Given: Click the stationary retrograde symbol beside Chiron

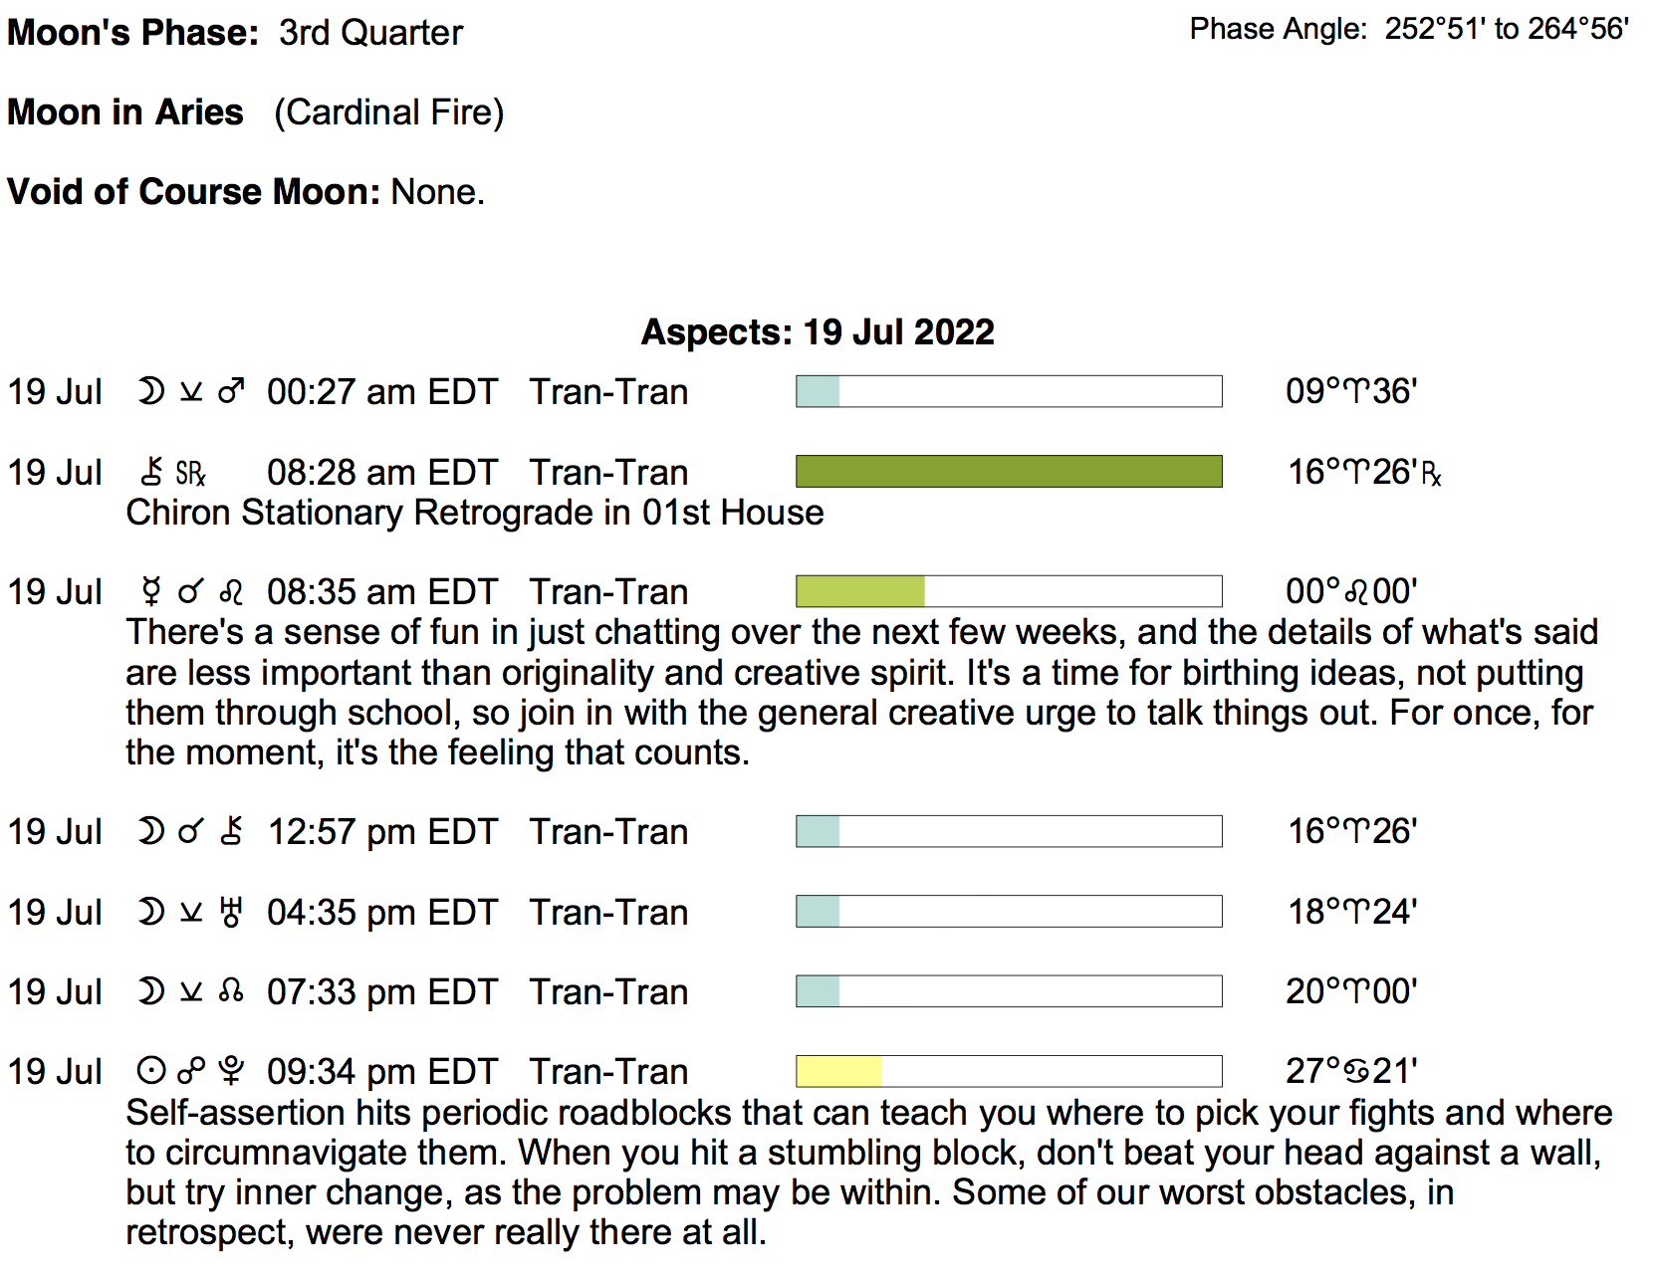Looking at the screenshot, I should [x=190, y=473].
